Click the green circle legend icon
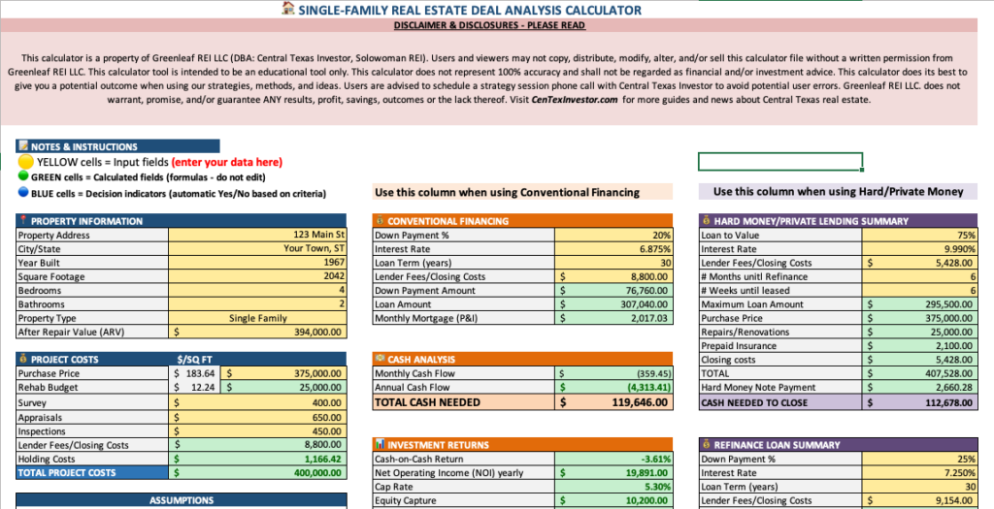This screenshot has height=509, width=994. [x=23, y=176]
